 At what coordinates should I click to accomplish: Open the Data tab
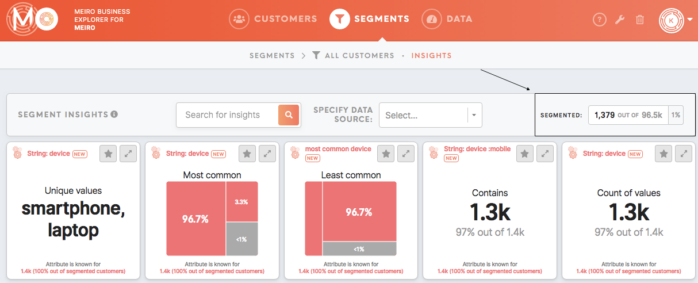point(447,19)
